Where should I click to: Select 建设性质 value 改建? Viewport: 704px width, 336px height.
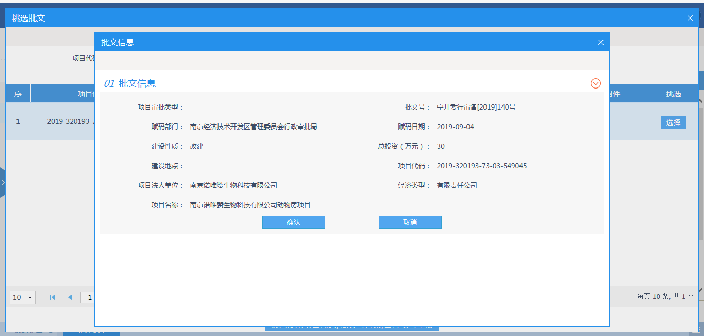(197, 147)
